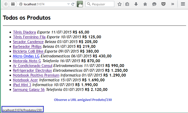This screenshot has width=188, height=113.
Task: Click the price R$ 2.120,00
Action: (x=96, y=90)
